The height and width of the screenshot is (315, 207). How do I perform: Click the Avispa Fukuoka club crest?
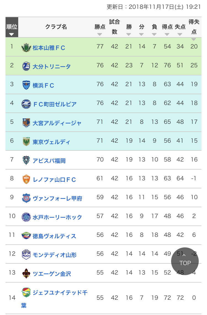click(26, 161)
